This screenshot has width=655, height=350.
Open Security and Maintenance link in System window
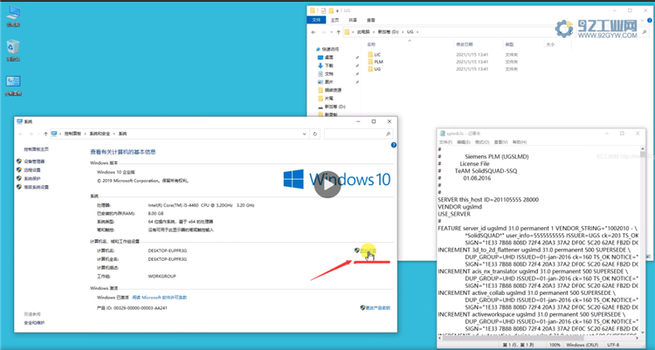pyautogui.click(x=34, y=322)
